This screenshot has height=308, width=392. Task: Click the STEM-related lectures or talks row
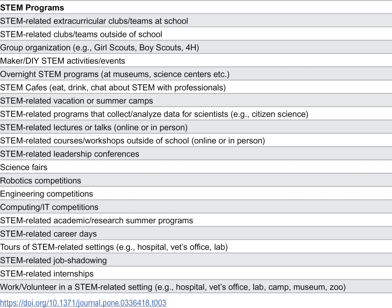pyautogui.click(x=196, y=127)
